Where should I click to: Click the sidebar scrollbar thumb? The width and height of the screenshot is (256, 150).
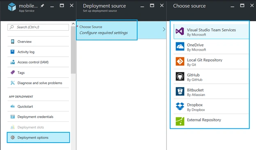[73, 49]
